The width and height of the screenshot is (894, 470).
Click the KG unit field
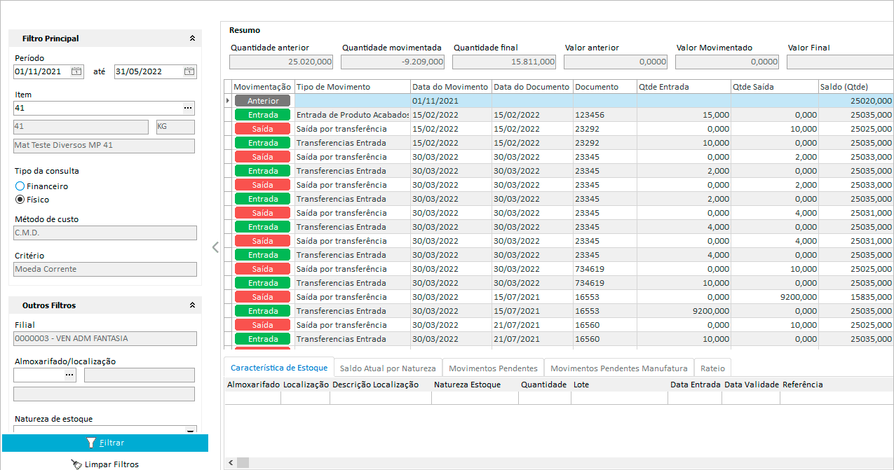pos(175,127)
